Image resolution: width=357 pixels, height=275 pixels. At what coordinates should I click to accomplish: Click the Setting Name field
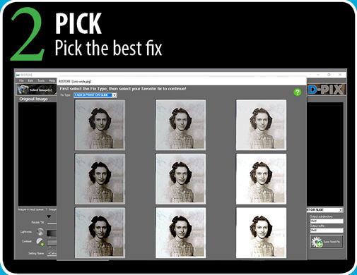(52, 253)
